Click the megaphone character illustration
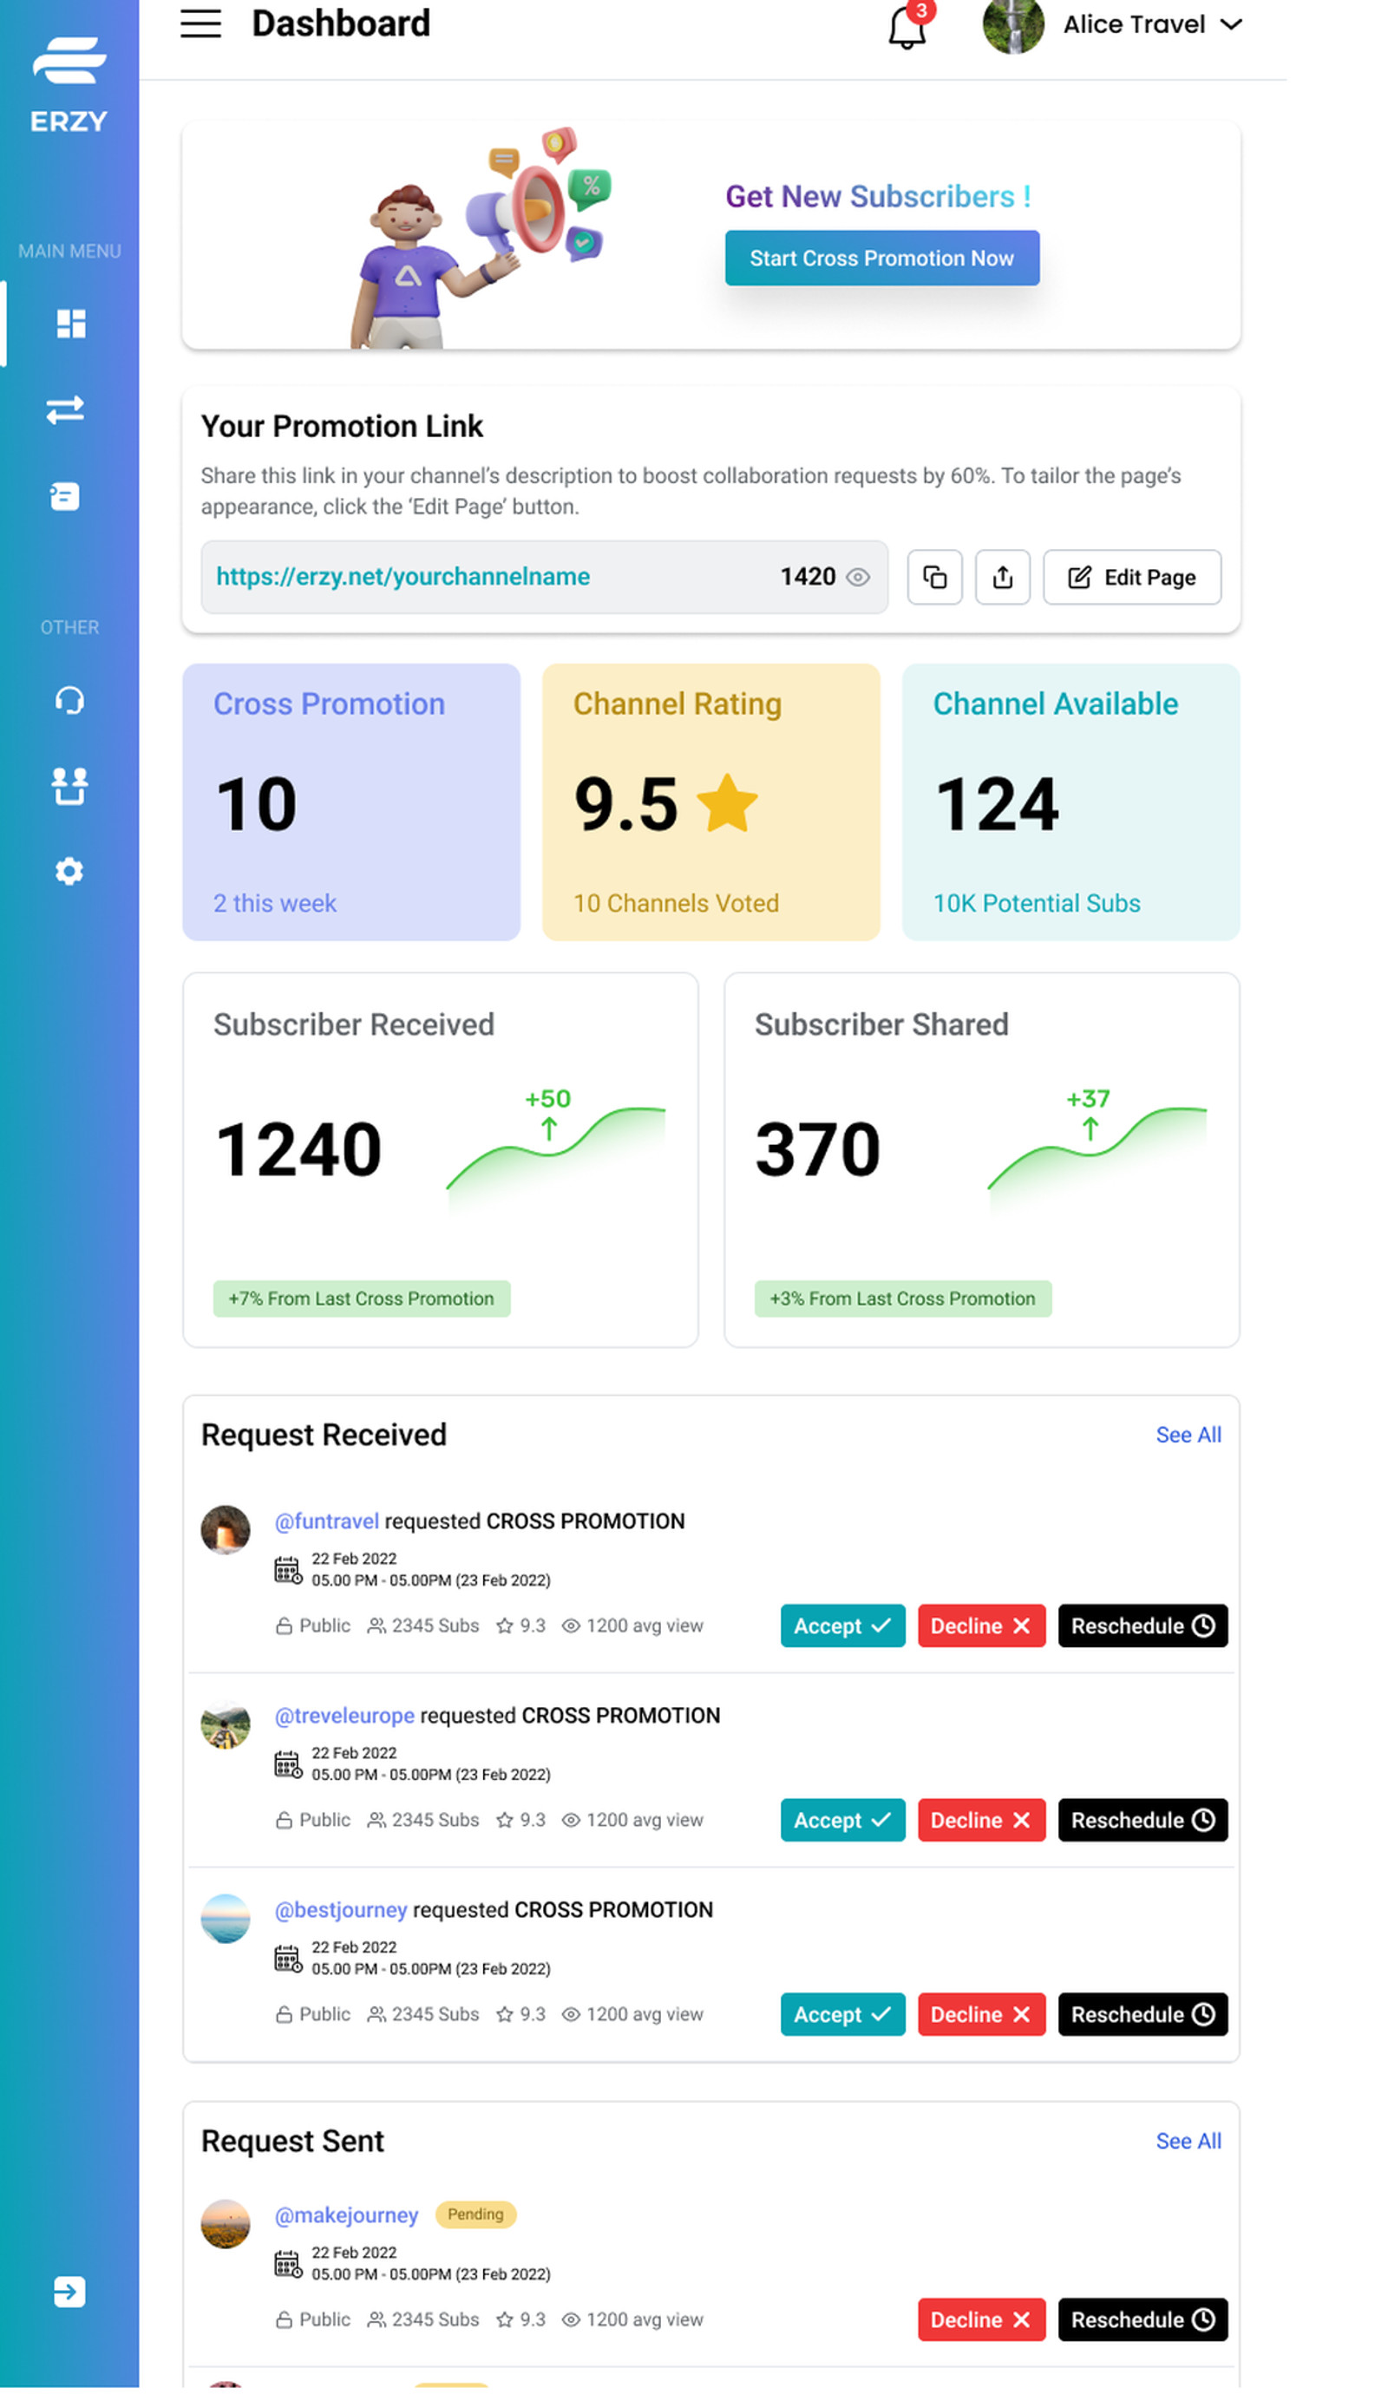Viewport: 1388px width, 2401px height. point(481,239)
